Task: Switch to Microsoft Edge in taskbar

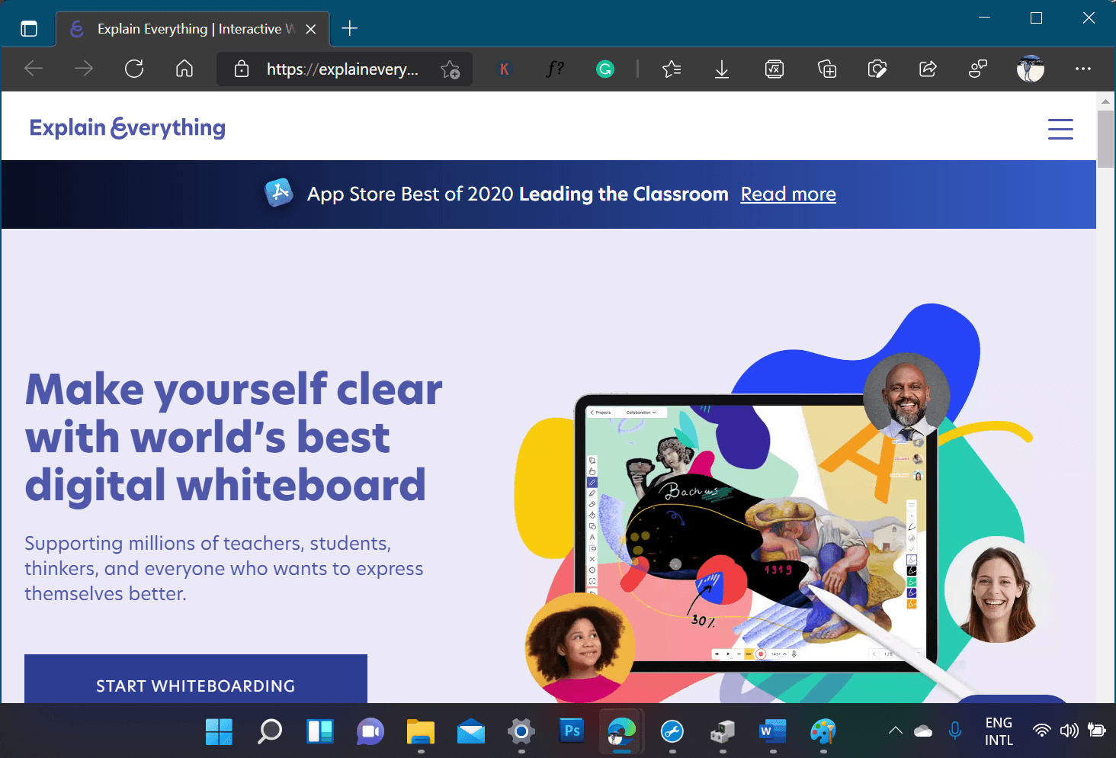Action: 622,732
